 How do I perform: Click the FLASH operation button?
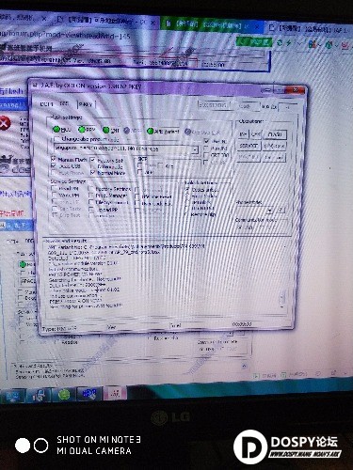[x=275, y=134]
